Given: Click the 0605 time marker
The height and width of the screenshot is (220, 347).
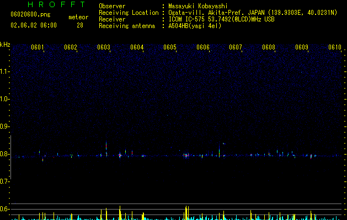Looking at the screenshot, I should pyautogui.click(x=170, y=47).
